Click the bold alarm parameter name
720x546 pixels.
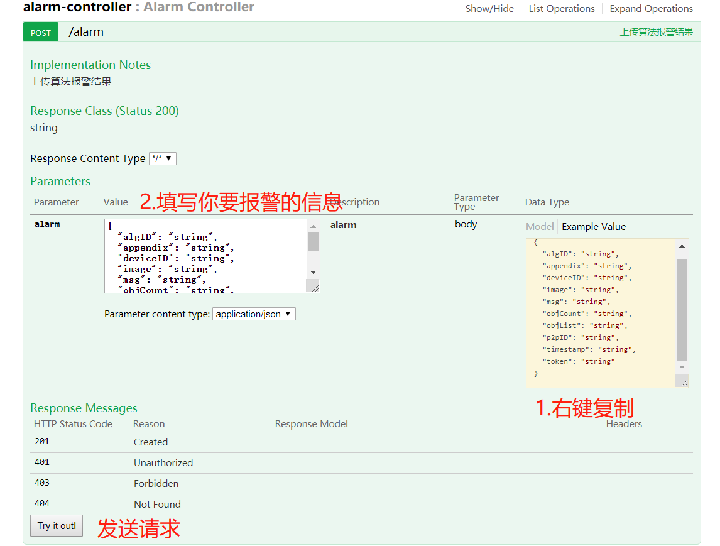[x=47, y=224]
